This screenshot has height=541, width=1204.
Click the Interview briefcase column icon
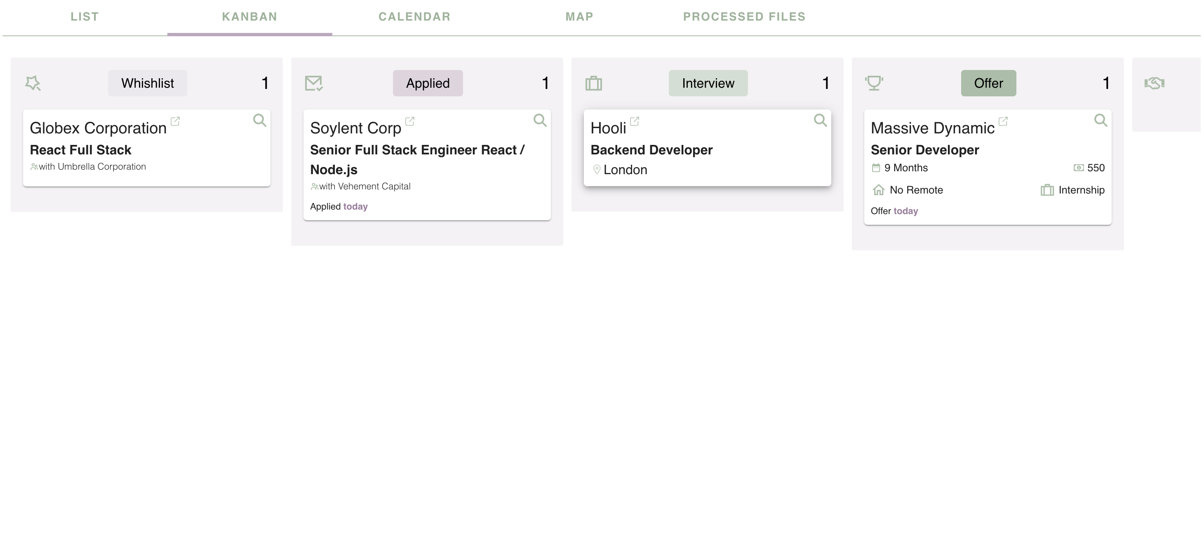594,83
